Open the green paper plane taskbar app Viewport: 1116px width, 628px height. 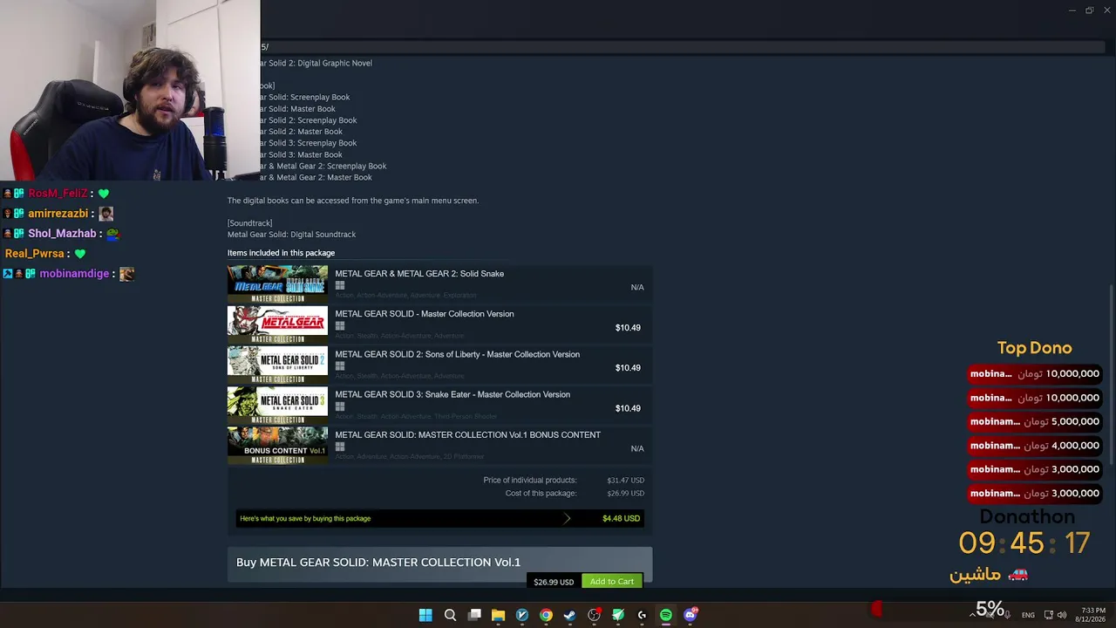point(618,615)
